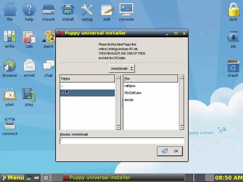This screenshot has width=243, height=182.
Task: Open the trash bin icon
Action: coord(233,68)
